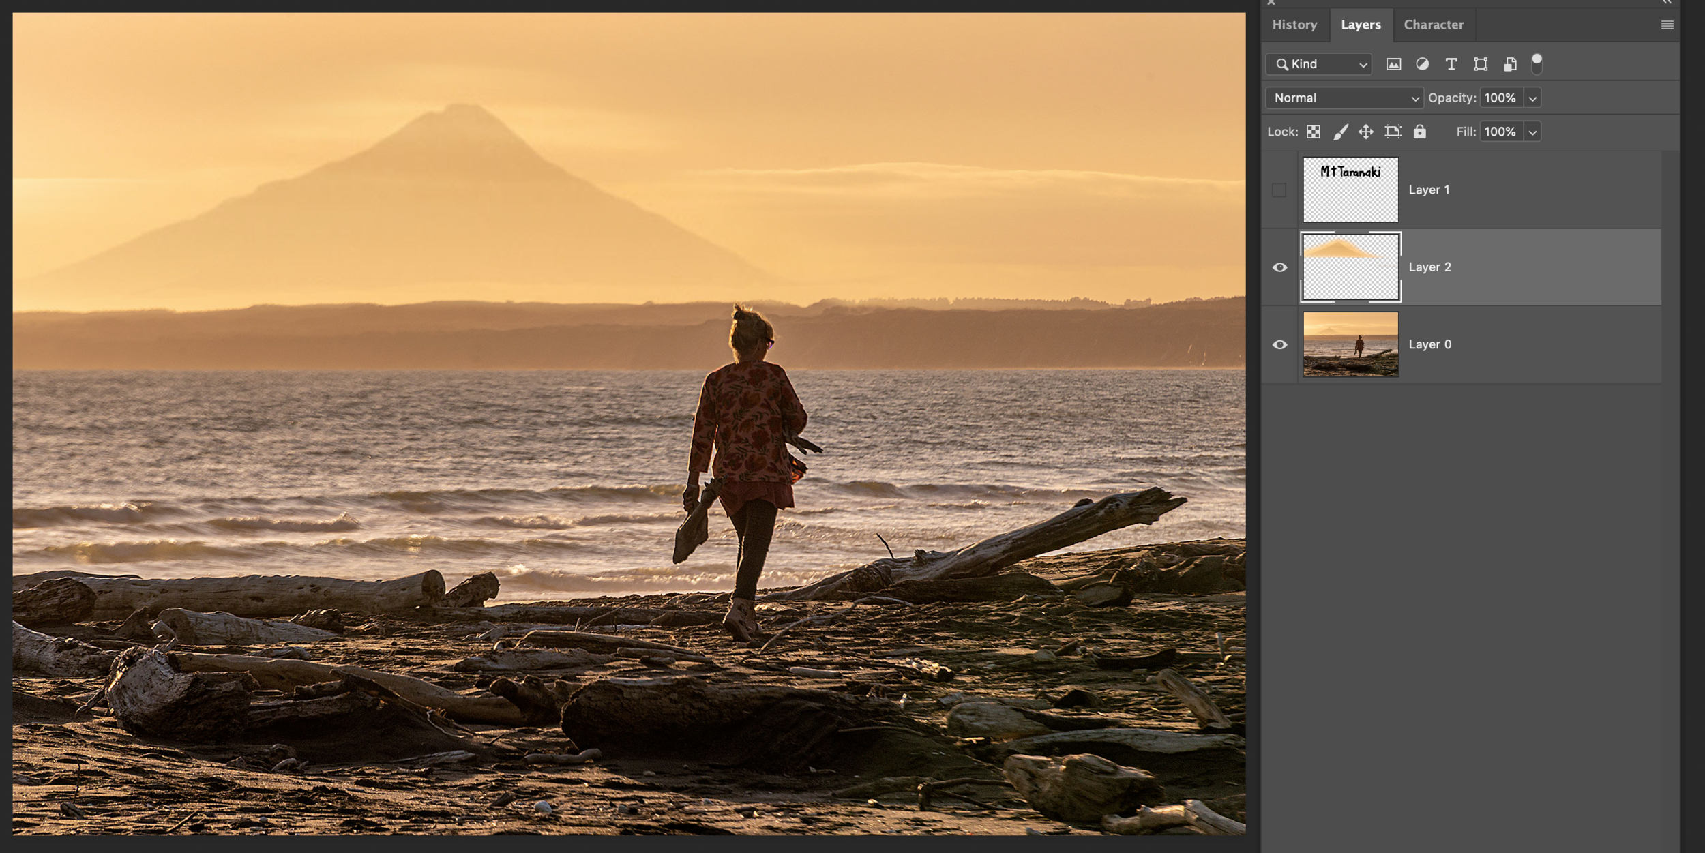
Task: Click prevent artboard auto-nesting lock icon
Action: coord(1393,132)
